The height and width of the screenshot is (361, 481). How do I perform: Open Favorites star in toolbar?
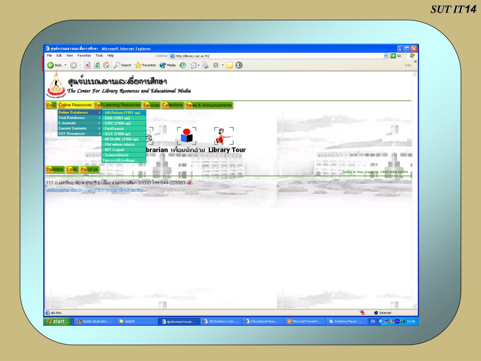click(145, 65)
